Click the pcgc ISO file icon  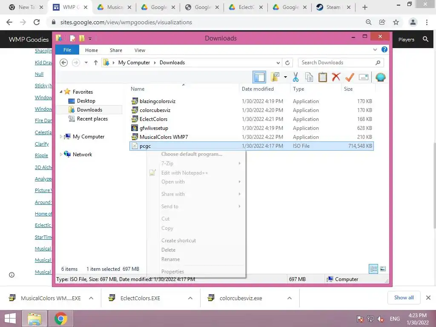(x=135, y=146)
